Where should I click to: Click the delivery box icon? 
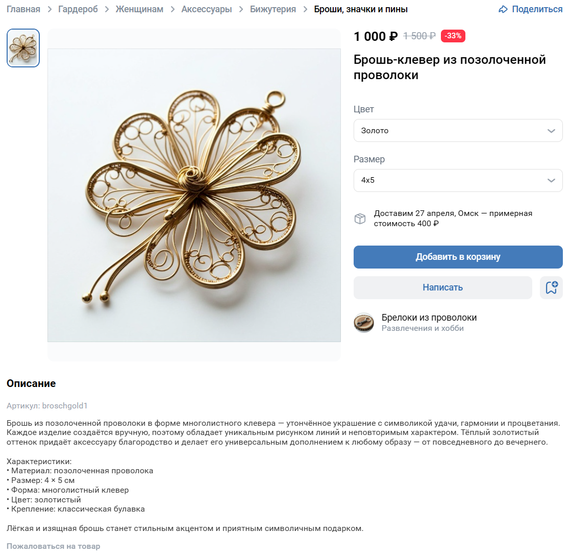point(360,219)
